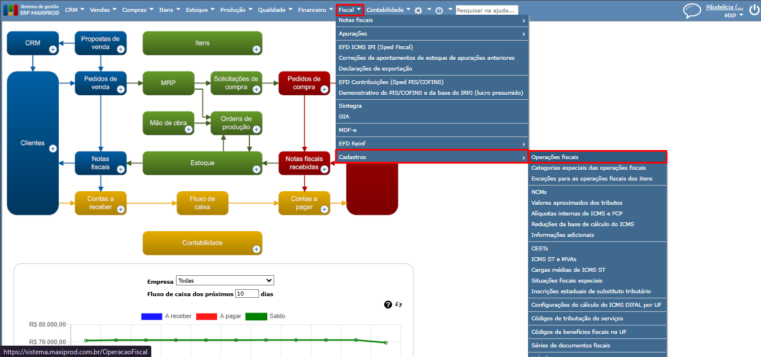The width and height of the screenshot is (761, 357).
Task: Click the plus icon on Contas a receber
Action: pyautogui.click(x=120, y=209)
